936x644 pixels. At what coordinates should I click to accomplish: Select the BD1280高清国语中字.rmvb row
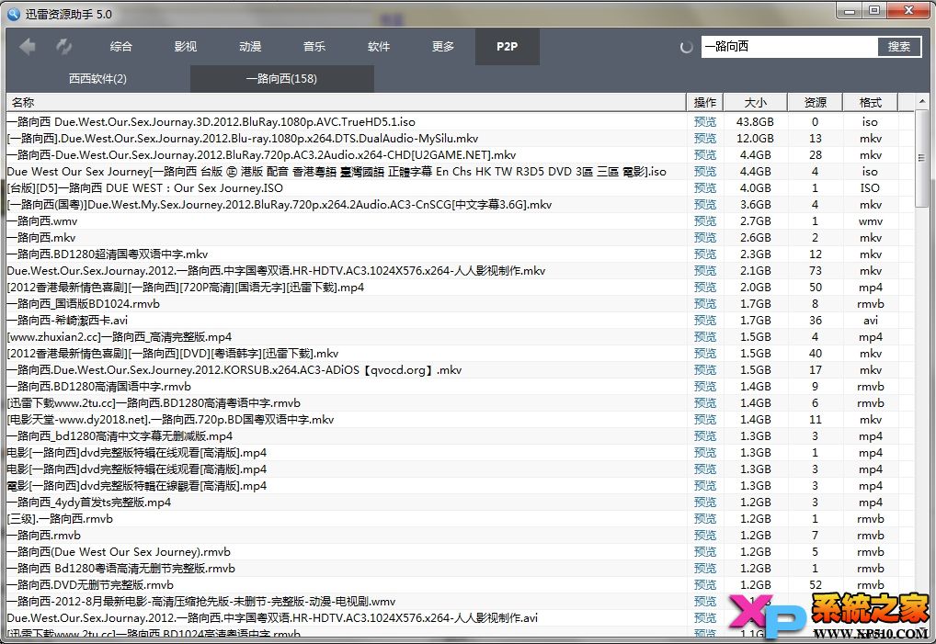pos(460,387)
